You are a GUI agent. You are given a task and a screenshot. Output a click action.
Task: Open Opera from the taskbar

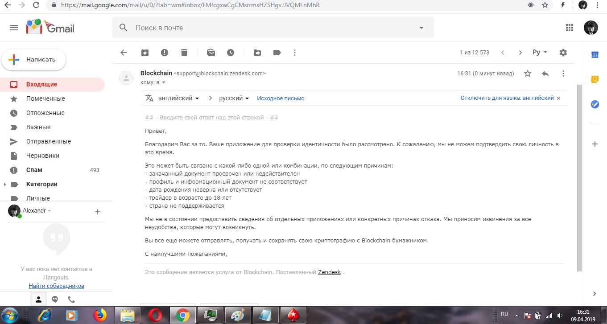click(x=155, y=315)
